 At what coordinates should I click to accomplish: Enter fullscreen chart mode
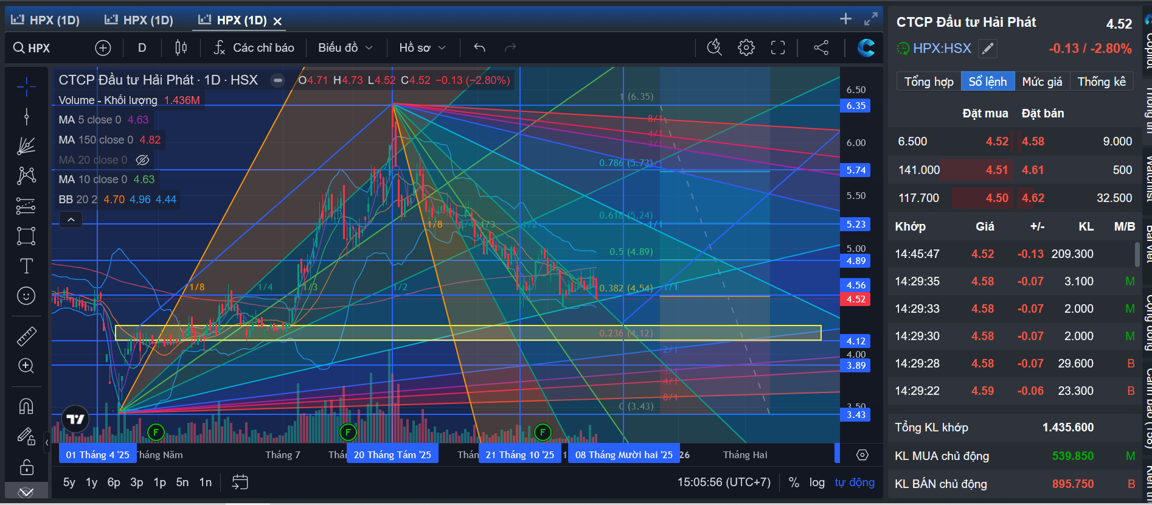(x=778, y=47)
